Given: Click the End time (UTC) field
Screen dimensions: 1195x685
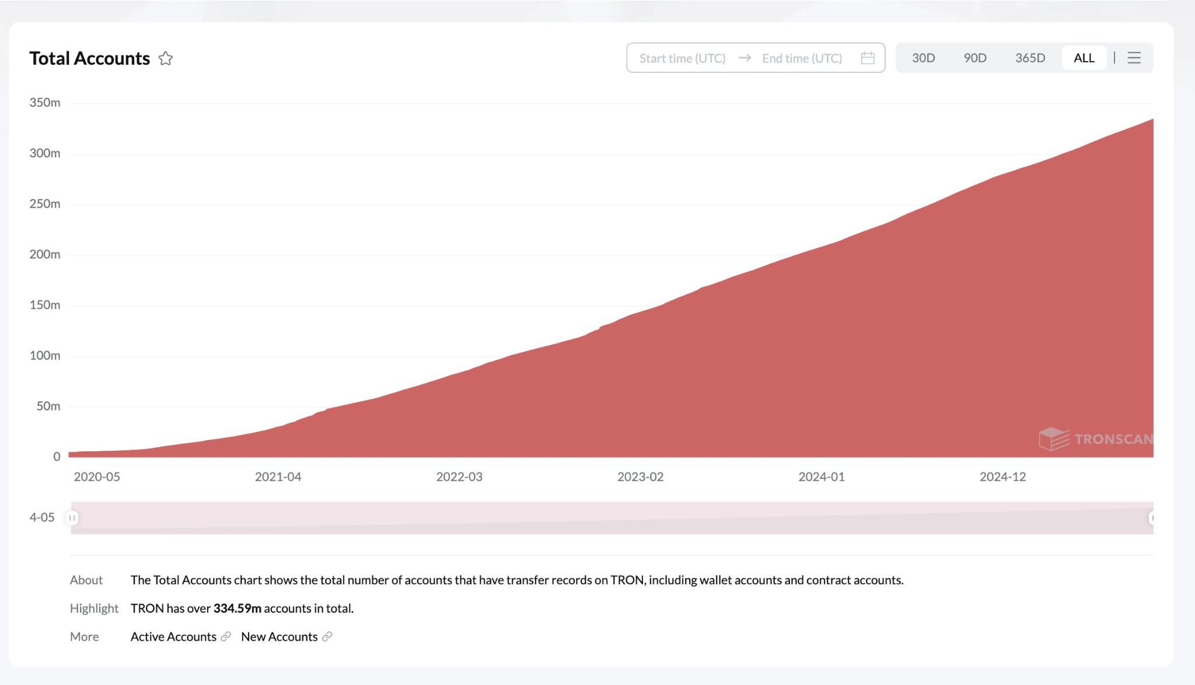Looking at the screenshot, I should click(802, 58).
